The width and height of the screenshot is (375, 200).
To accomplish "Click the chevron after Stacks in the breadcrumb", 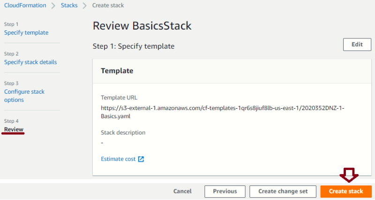I will point(84,6).
